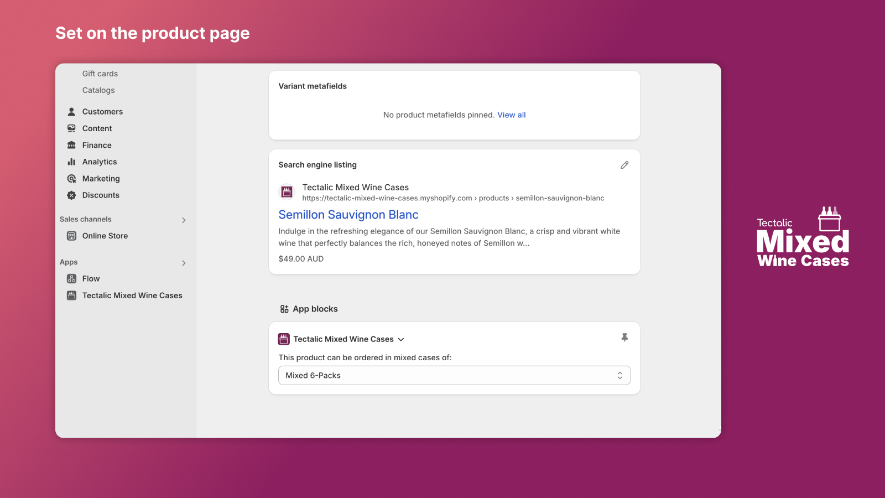The image size is (885, 498).
Task: Go to Analytics section
Action: [100, 162]
